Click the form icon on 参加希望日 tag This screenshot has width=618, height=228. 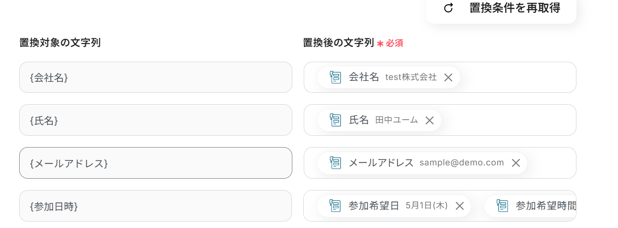336,206
